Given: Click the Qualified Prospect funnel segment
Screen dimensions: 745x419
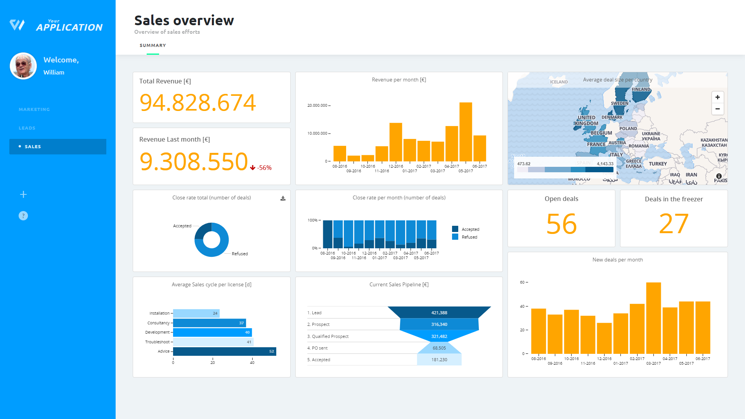Looking at the screenshot, I should [439, 336].
